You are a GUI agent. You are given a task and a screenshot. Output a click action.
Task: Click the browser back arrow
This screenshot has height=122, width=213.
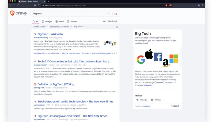[x=11, y=5]
